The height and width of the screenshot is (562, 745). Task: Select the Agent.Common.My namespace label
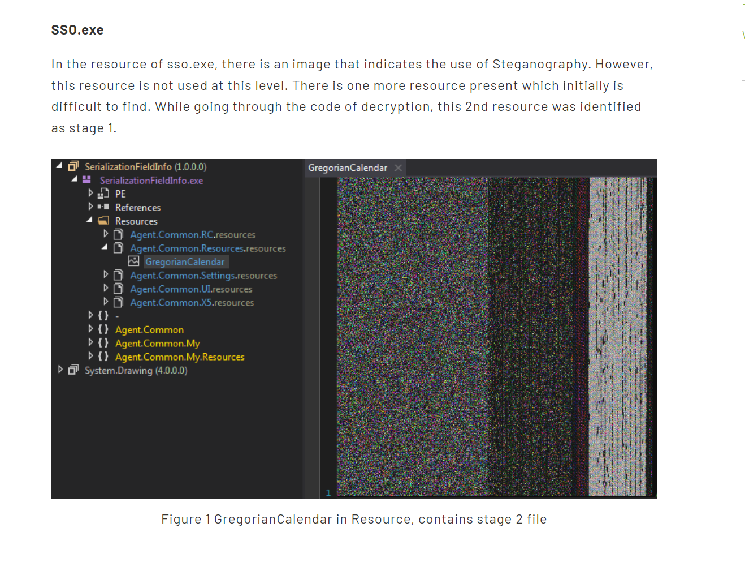click(x=157, y=344)
